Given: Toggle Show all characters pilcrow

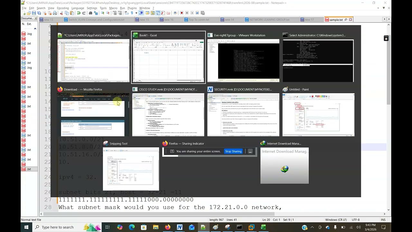Looking at the screenshot, I should (132, 13).
